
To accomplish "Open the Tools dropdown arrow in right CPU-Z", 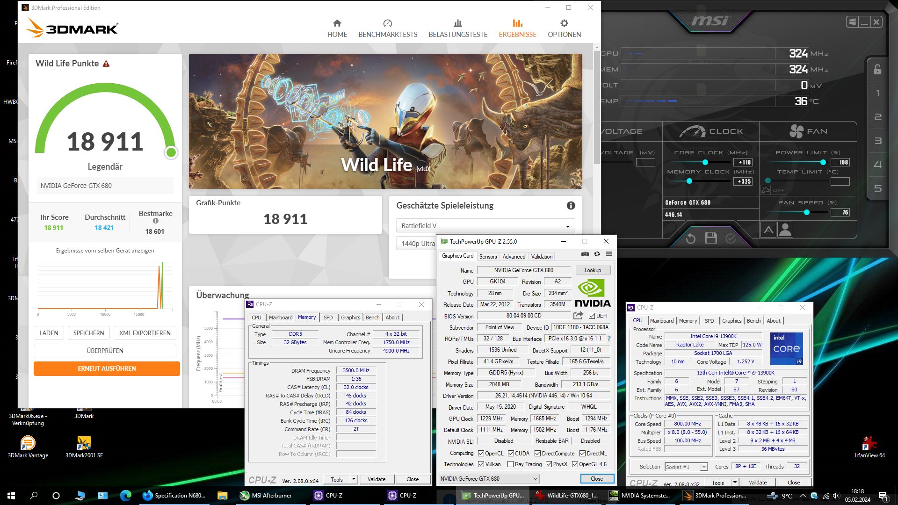I will point(735,483).
